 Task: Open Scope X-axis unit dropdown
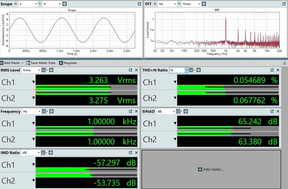pos(28,4)
